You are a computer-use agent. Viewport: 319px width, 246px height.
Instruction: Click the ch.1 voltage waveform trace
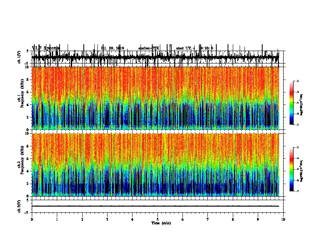tap(155, 57)
